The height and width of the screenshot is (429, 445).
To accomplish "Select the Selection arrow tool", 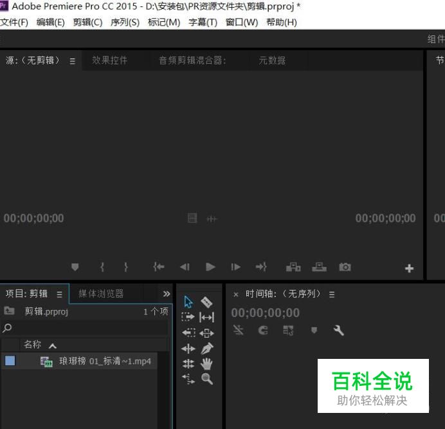I will point(188,302).
